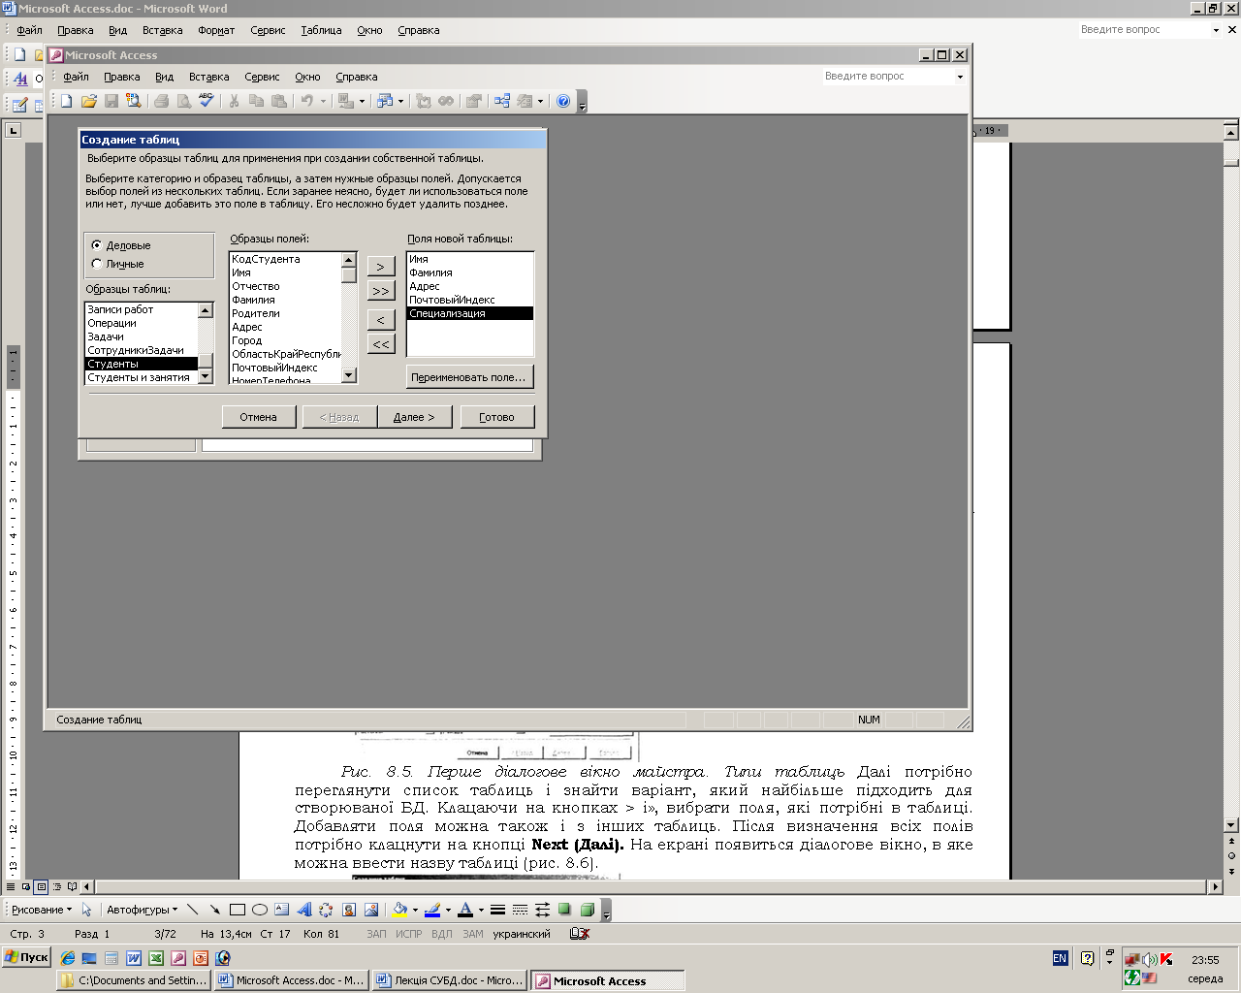Switch to Лекція СУБД.doc taskbar button

click(x=449, y=980)
